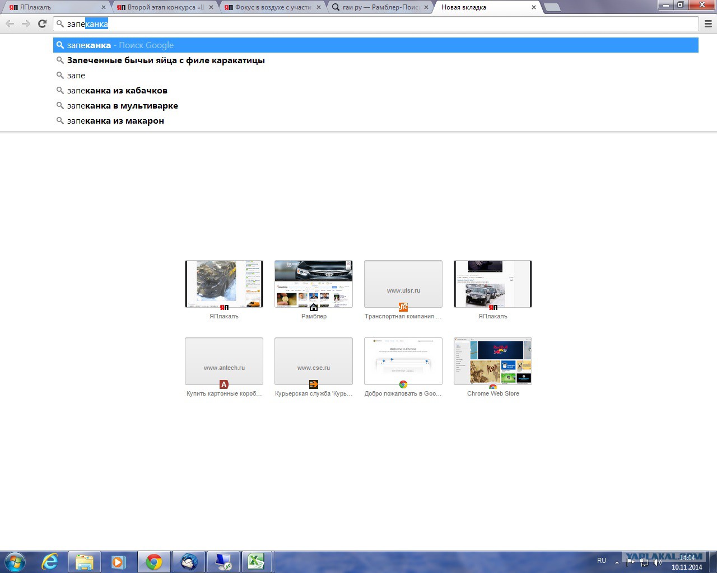Launch Internet Explorer from taskbar
Image resolution: width=717 pixels, height=573 pixels.
(x=50, y=562)
